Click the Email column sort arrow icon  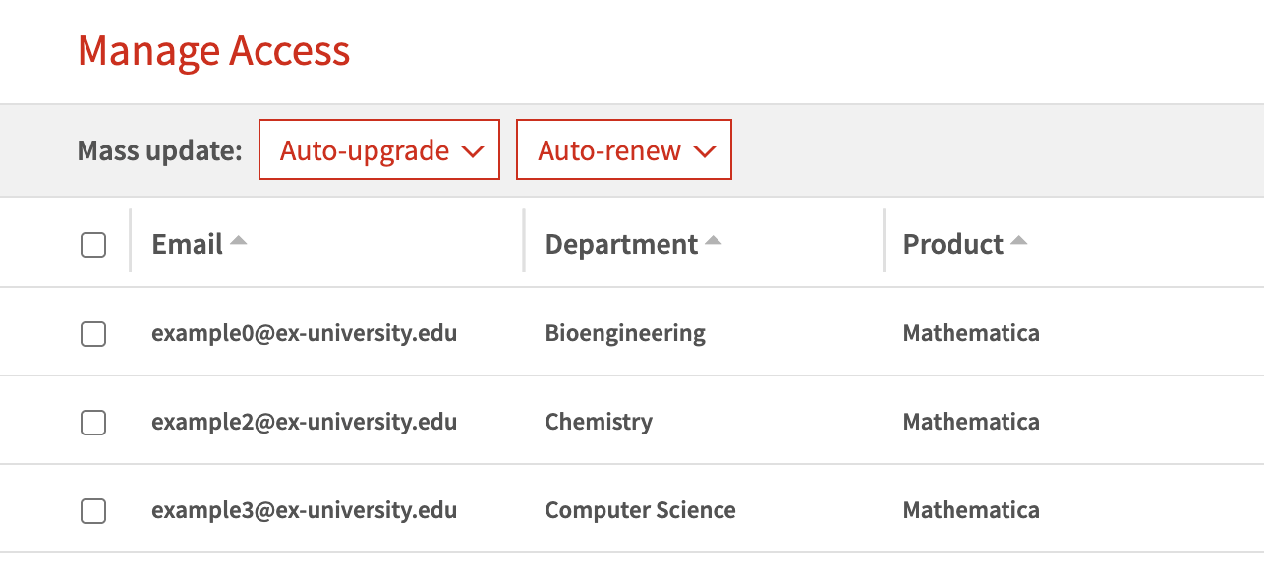(x=238, y=241)
